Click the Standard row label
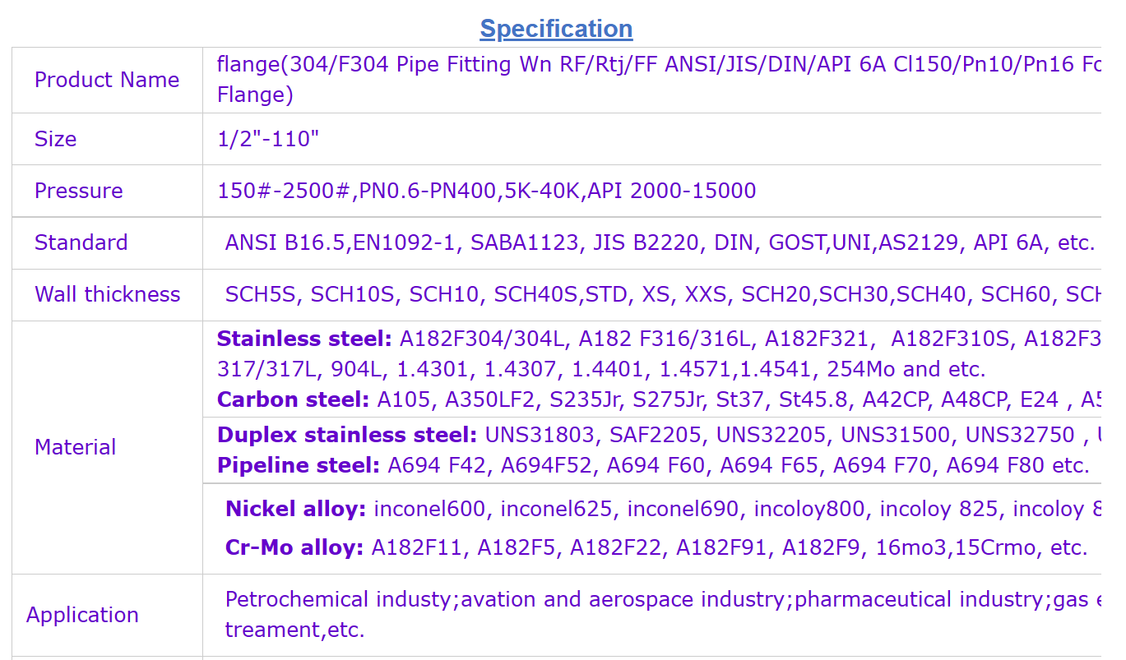Viewport: 1126px width, 660px height. pyautogui.click(x=81, y=242)
